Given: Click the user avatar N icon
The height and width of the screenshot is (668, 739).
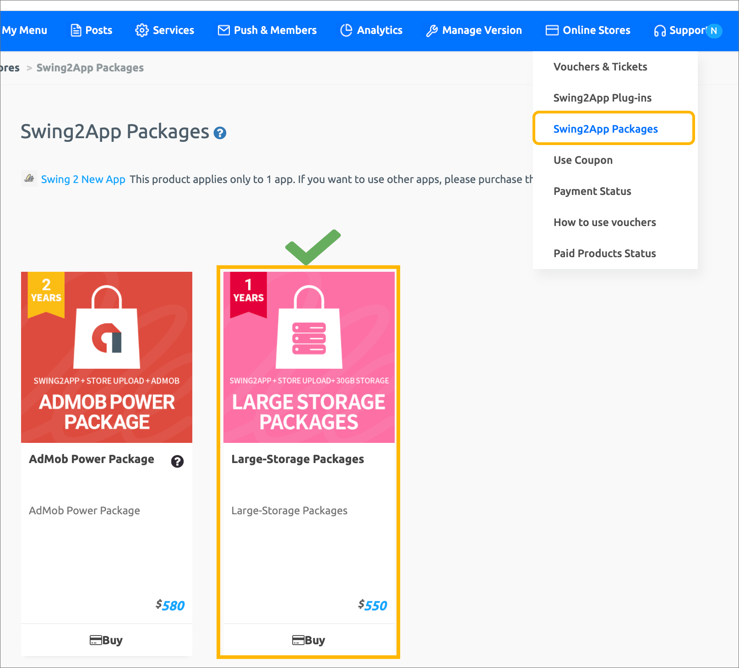Looking at the screenshot, I should tap(713, 31).
